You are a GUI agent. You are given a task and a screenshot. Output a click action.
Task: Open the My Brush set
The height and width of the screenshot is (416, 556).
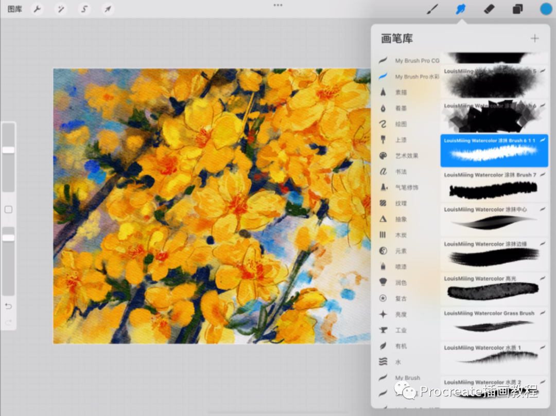point(408,378)
